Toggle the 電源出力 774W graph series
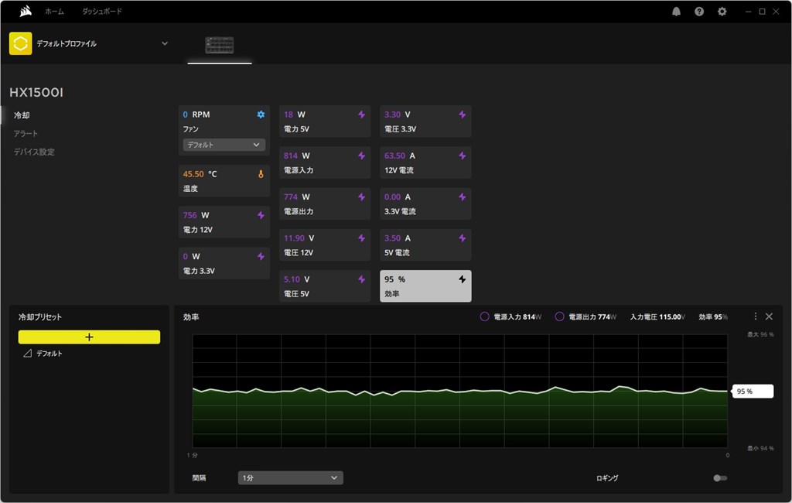The width and height of the screenshot is (792, 503). 560,317
